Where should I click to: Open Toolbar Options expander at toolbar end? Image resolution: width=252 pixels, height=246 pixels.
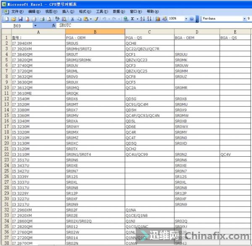(197, 19)
